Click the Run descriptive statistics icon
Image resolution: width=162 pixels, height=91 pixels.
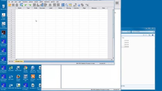click(46, 5)
